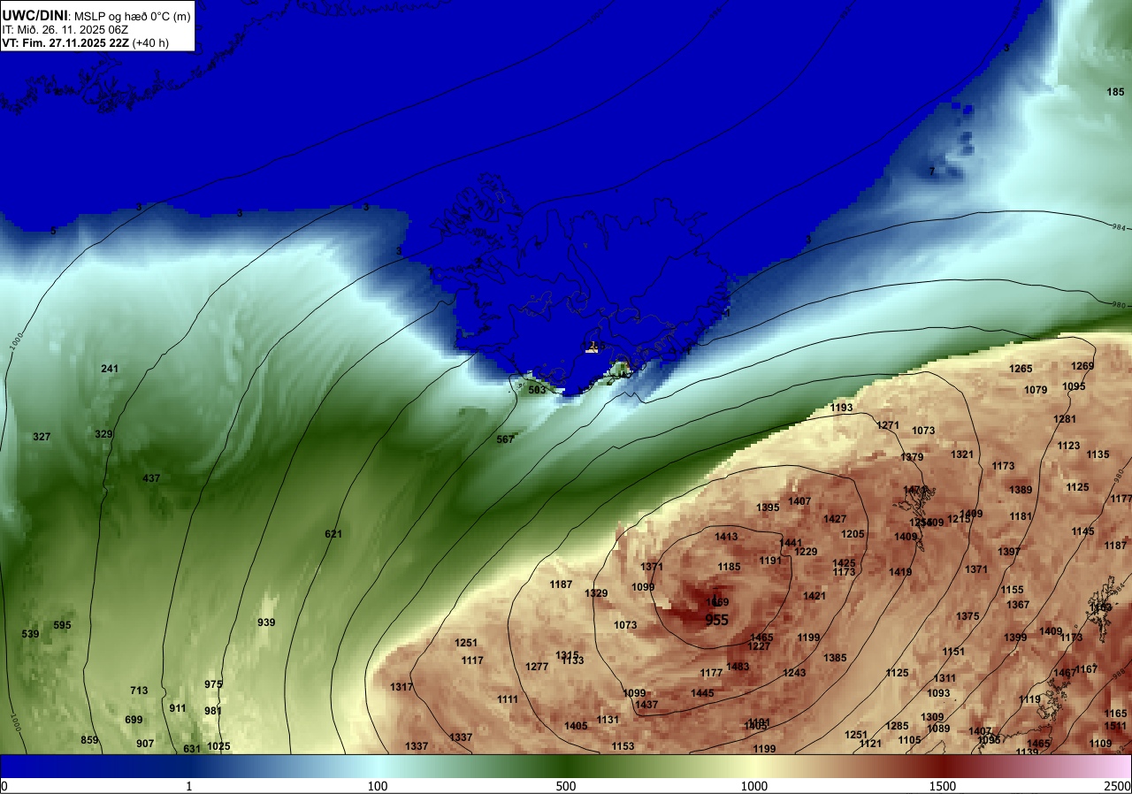Click the freezing level value 1185
Image resolution: width=1132 pixels, height=794 pixels.
729,567
